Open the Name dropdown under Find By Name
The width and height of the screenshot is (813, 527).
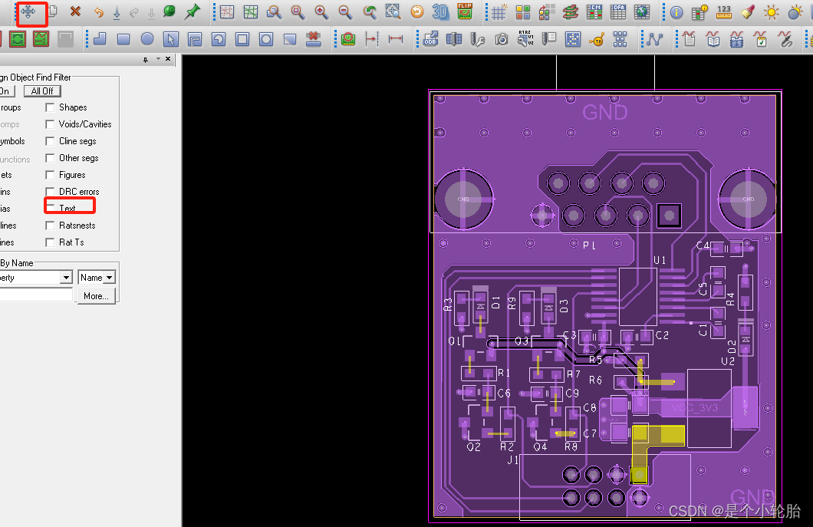(x=107, y=277)
